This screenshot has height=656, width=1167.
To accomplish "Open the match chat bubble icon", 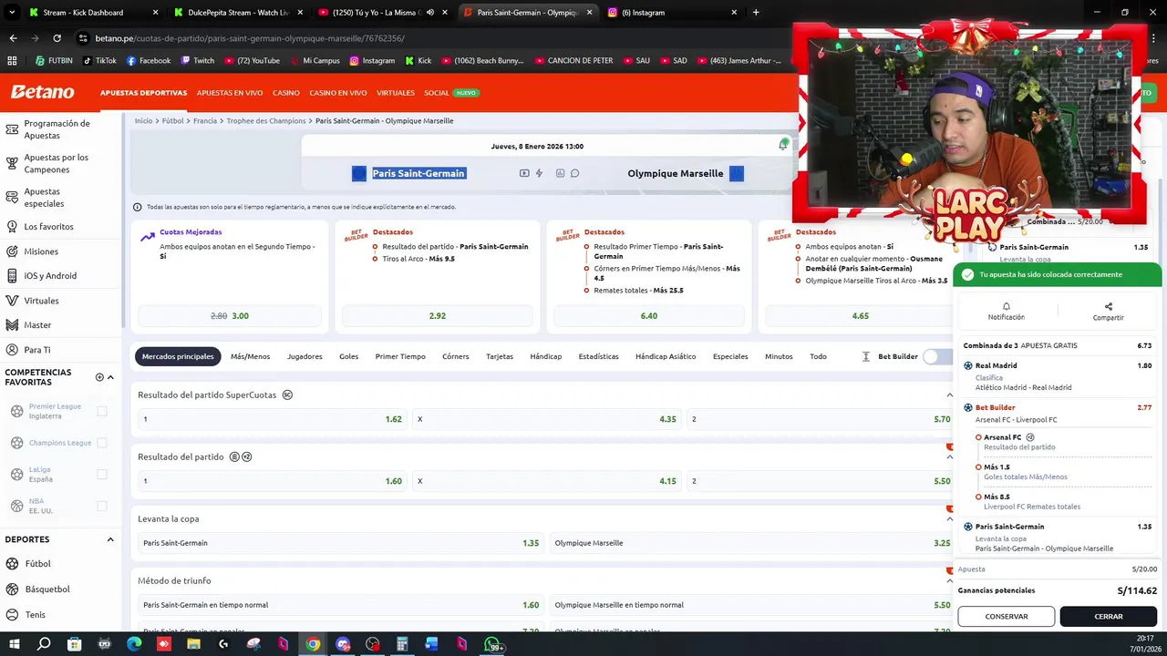I will tap(574, 173).
